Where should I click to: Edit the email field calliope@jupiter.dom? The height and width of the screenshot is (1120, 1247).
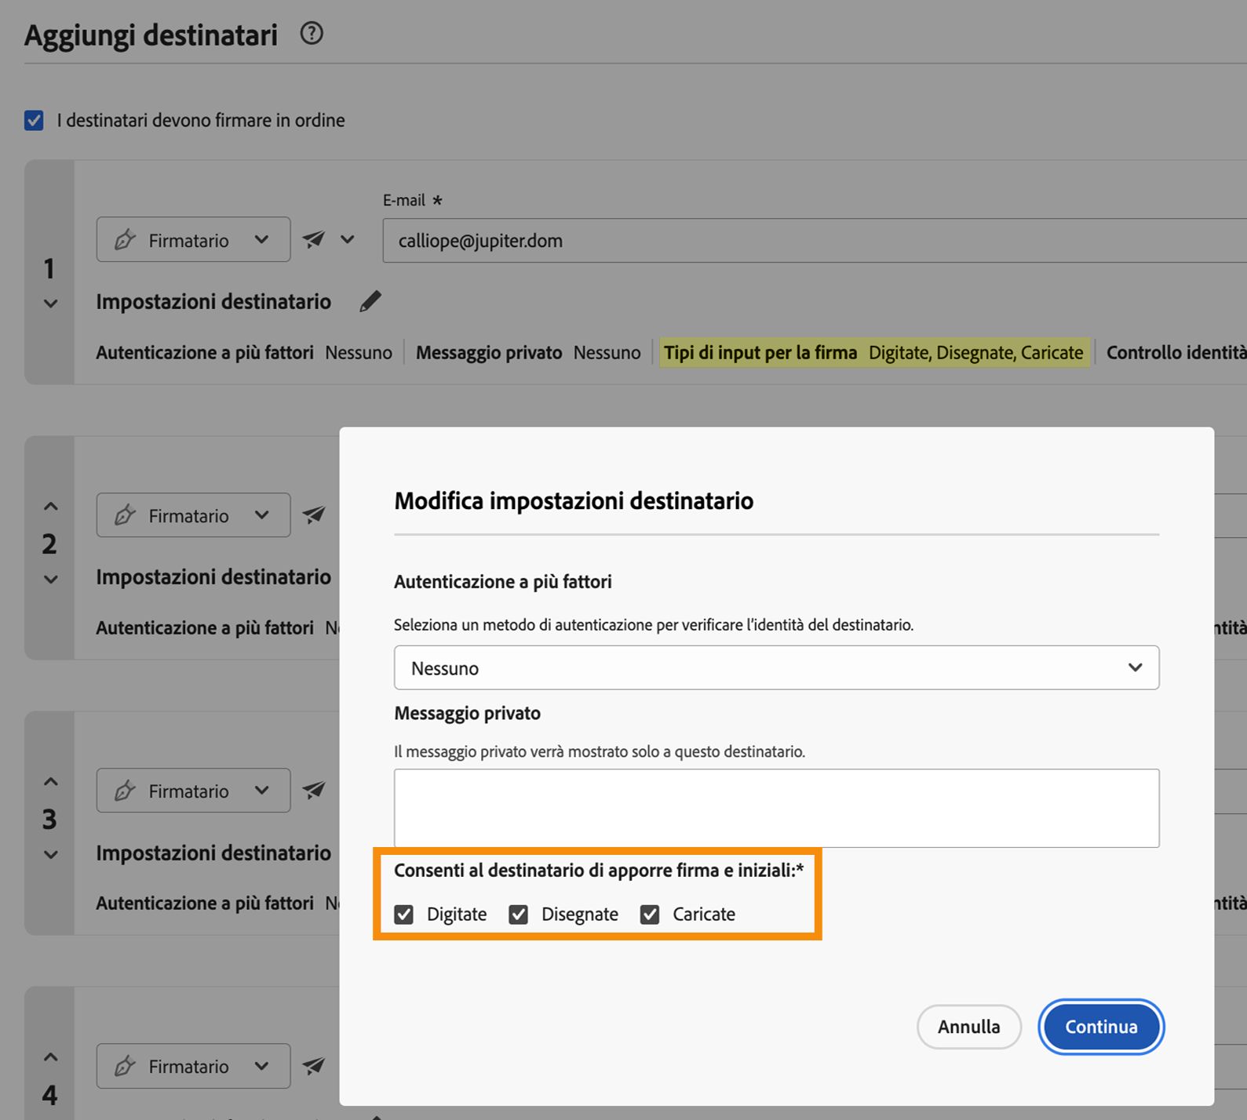coord(815,240)
